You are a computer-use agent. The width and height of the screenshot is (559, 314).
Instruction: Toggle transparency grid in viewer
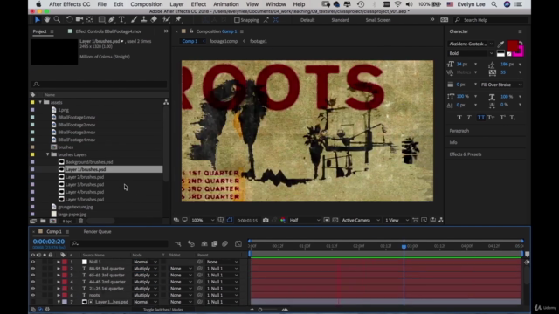pos(335,221)
